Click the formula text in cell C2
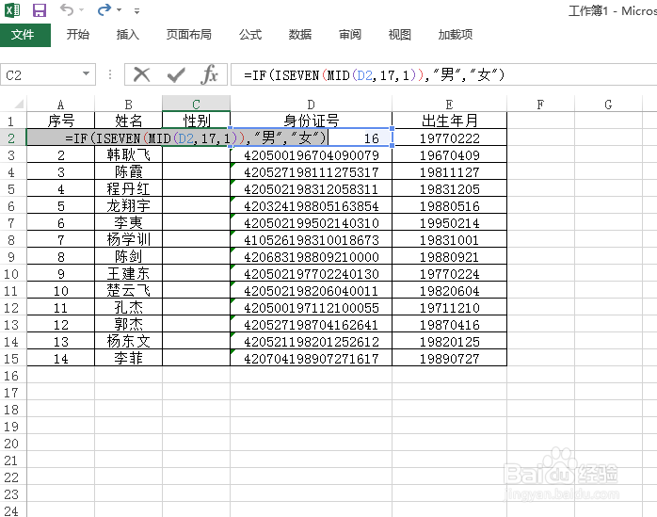The height and width of the screenshot is (517, 657). click(196, 137)
